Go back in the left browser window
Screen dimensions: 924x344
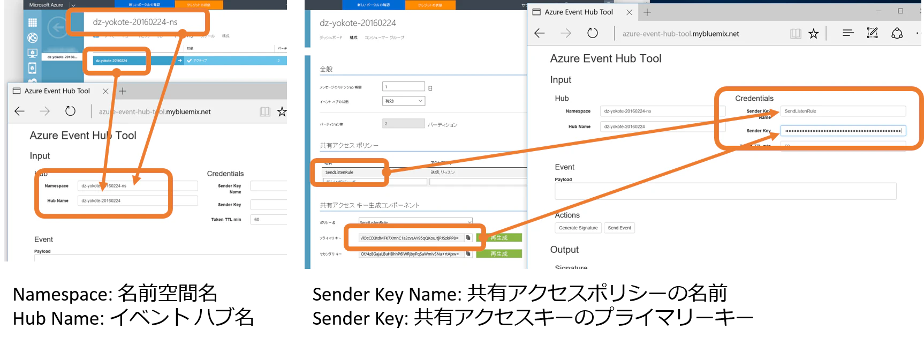pos(20,111)
